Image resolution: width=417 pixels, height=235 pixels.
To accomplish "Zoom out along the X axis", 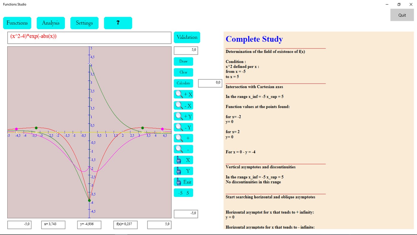I will (x=183, y=105).
